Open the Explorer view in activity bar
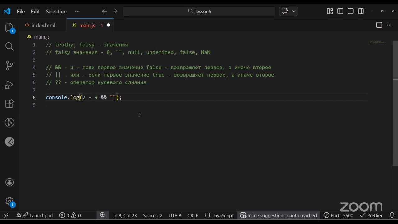The image size is (398, 224). [x=9, y=28]
